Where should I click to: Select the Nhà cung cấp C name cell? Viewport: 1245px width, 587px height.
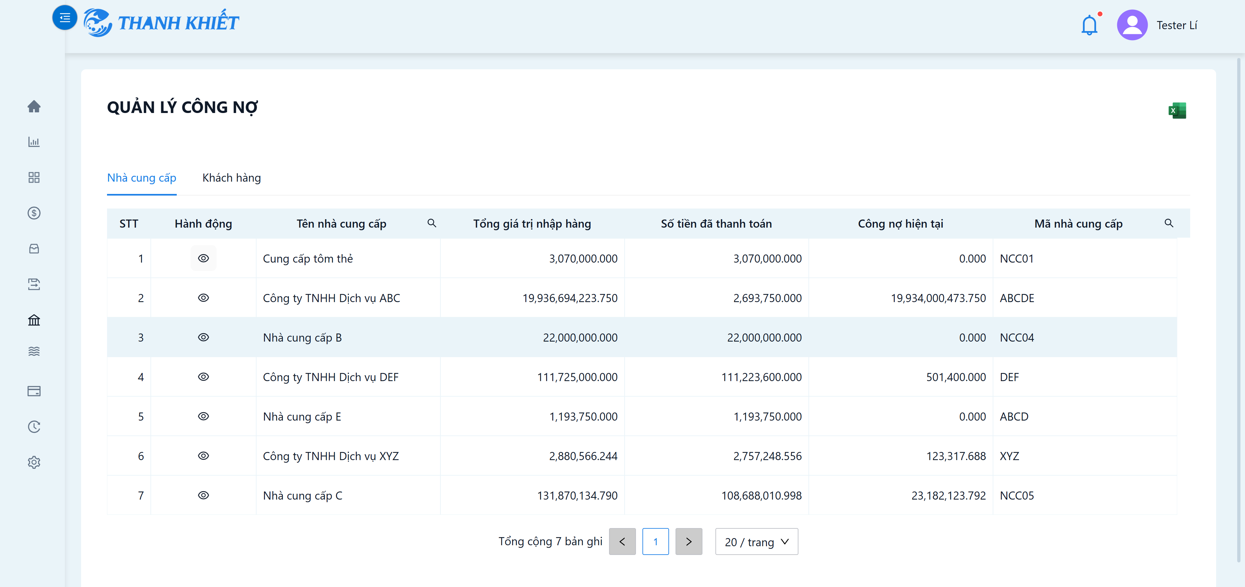pyautogui.click(x=348, y=496)
